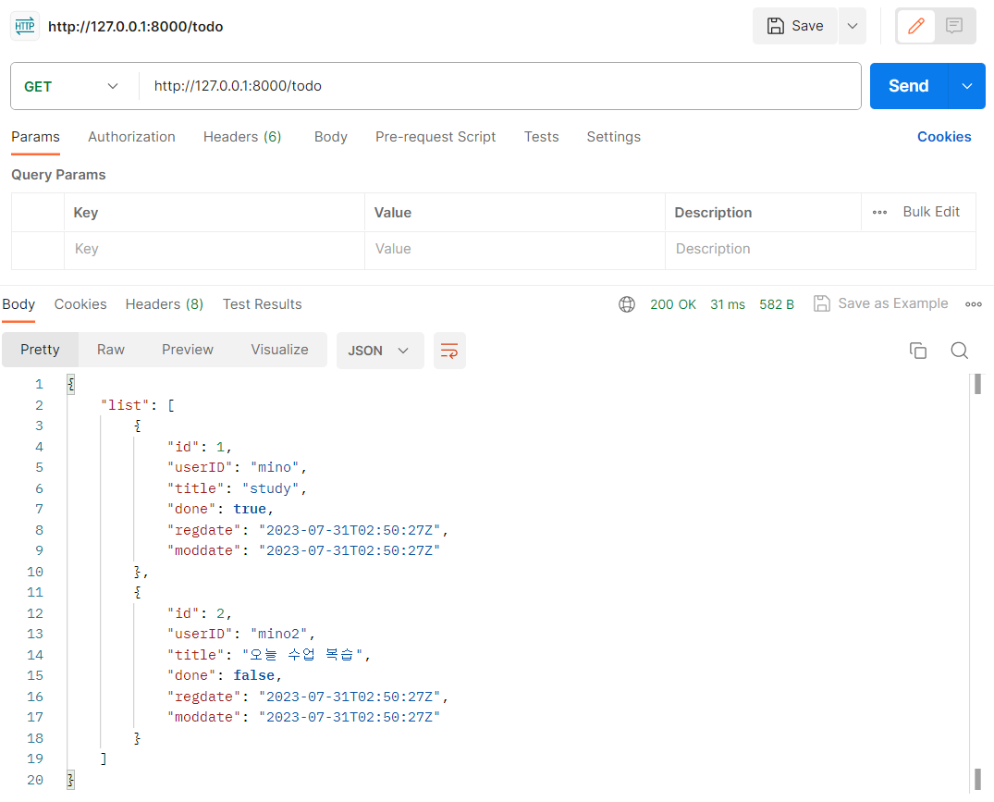
Task: Open the request Body tab
Action: pos(331,137)
